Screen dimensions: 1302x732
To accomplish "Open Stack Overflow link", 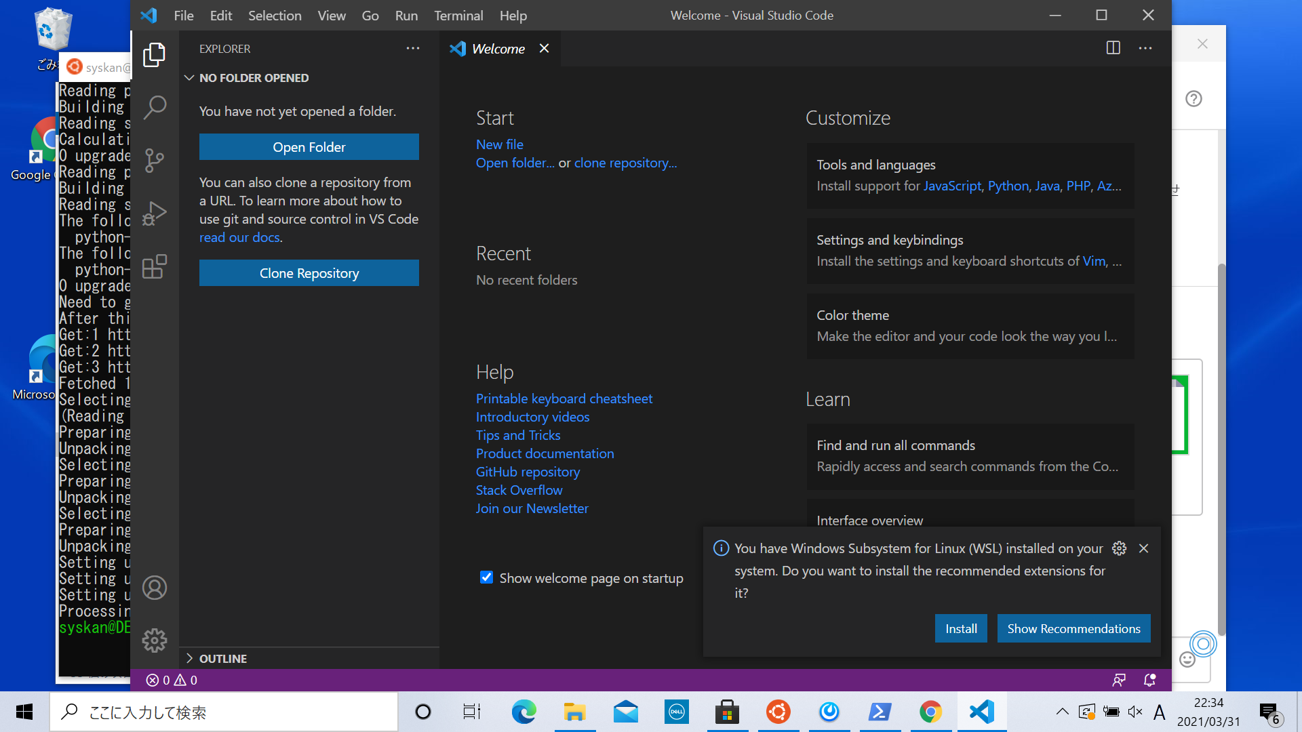I will click(x=519, y=490).
